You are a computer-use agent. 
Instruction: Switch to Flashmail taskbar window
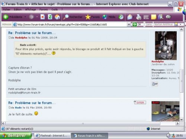[51, 136]
